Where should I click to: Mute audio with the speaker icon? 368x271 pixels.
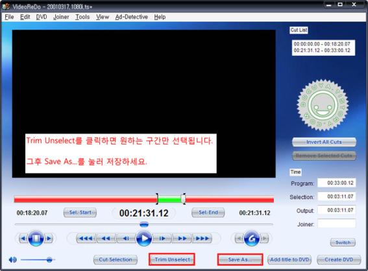pyautogui.click(x=13, y=259)
